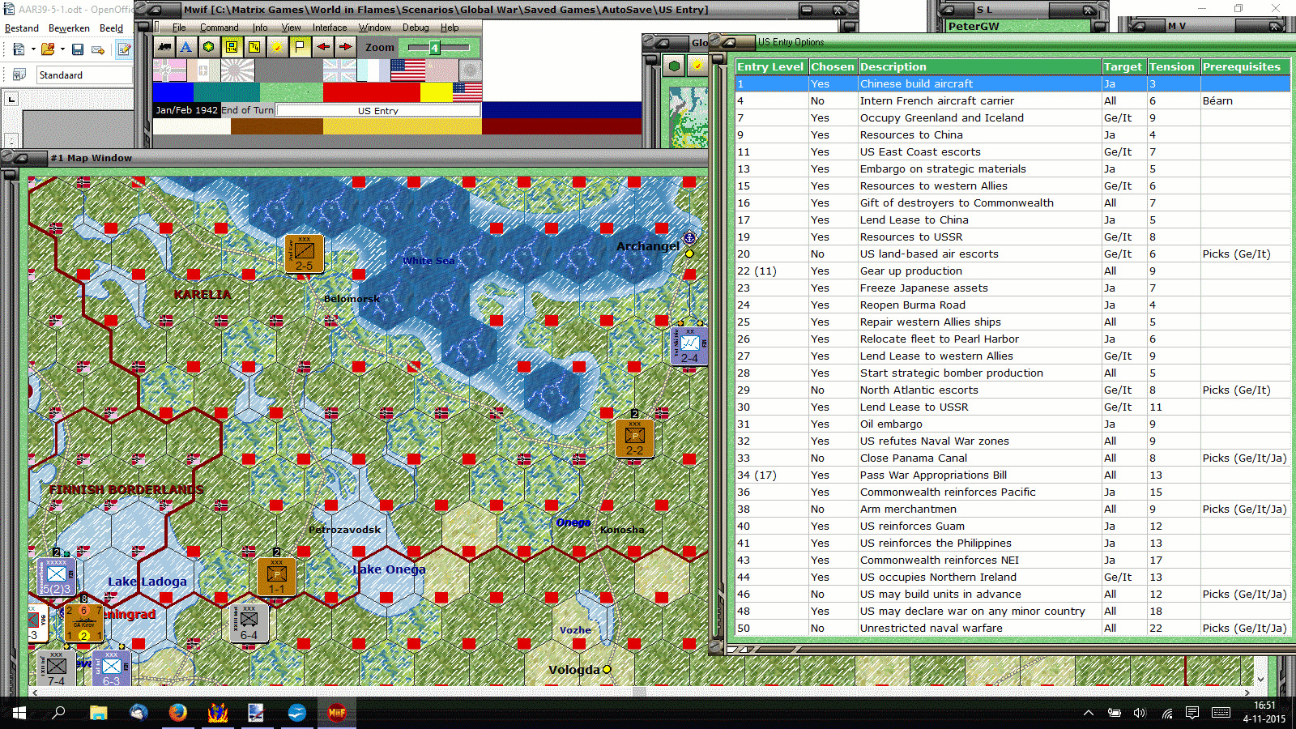The width and height of the screenshot is (1296, 729).
Task: Select the 2-4 unit counter east of the White Sea
Action: pyautogui.click(x=689, y=346)
